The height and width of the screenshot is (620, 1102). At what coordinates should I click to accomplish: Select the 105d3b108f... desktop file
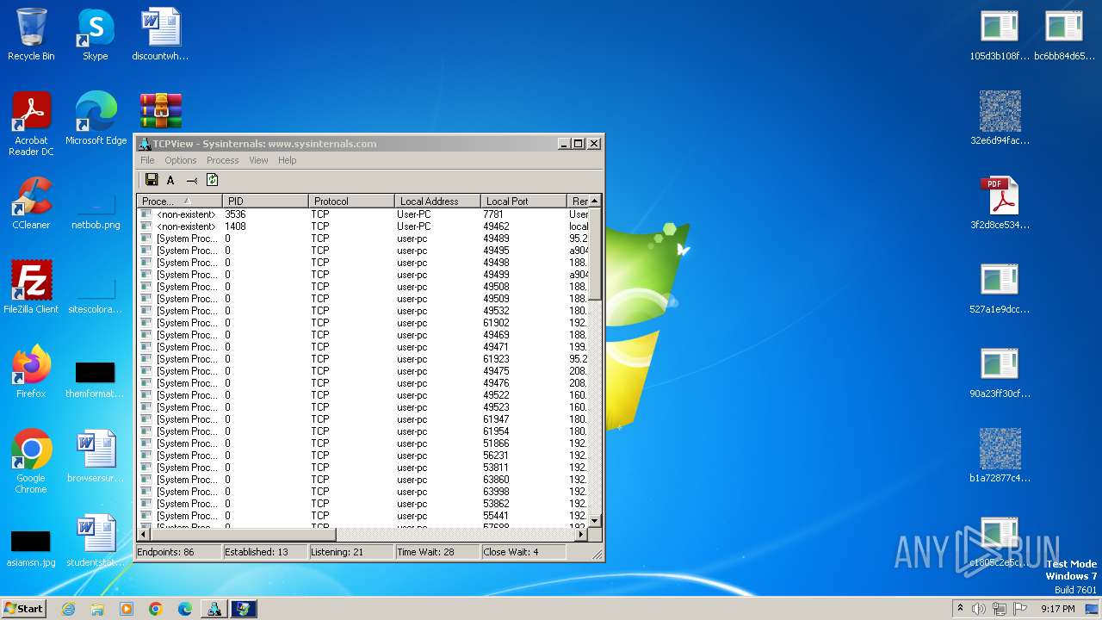click(x=1000, y=34)
